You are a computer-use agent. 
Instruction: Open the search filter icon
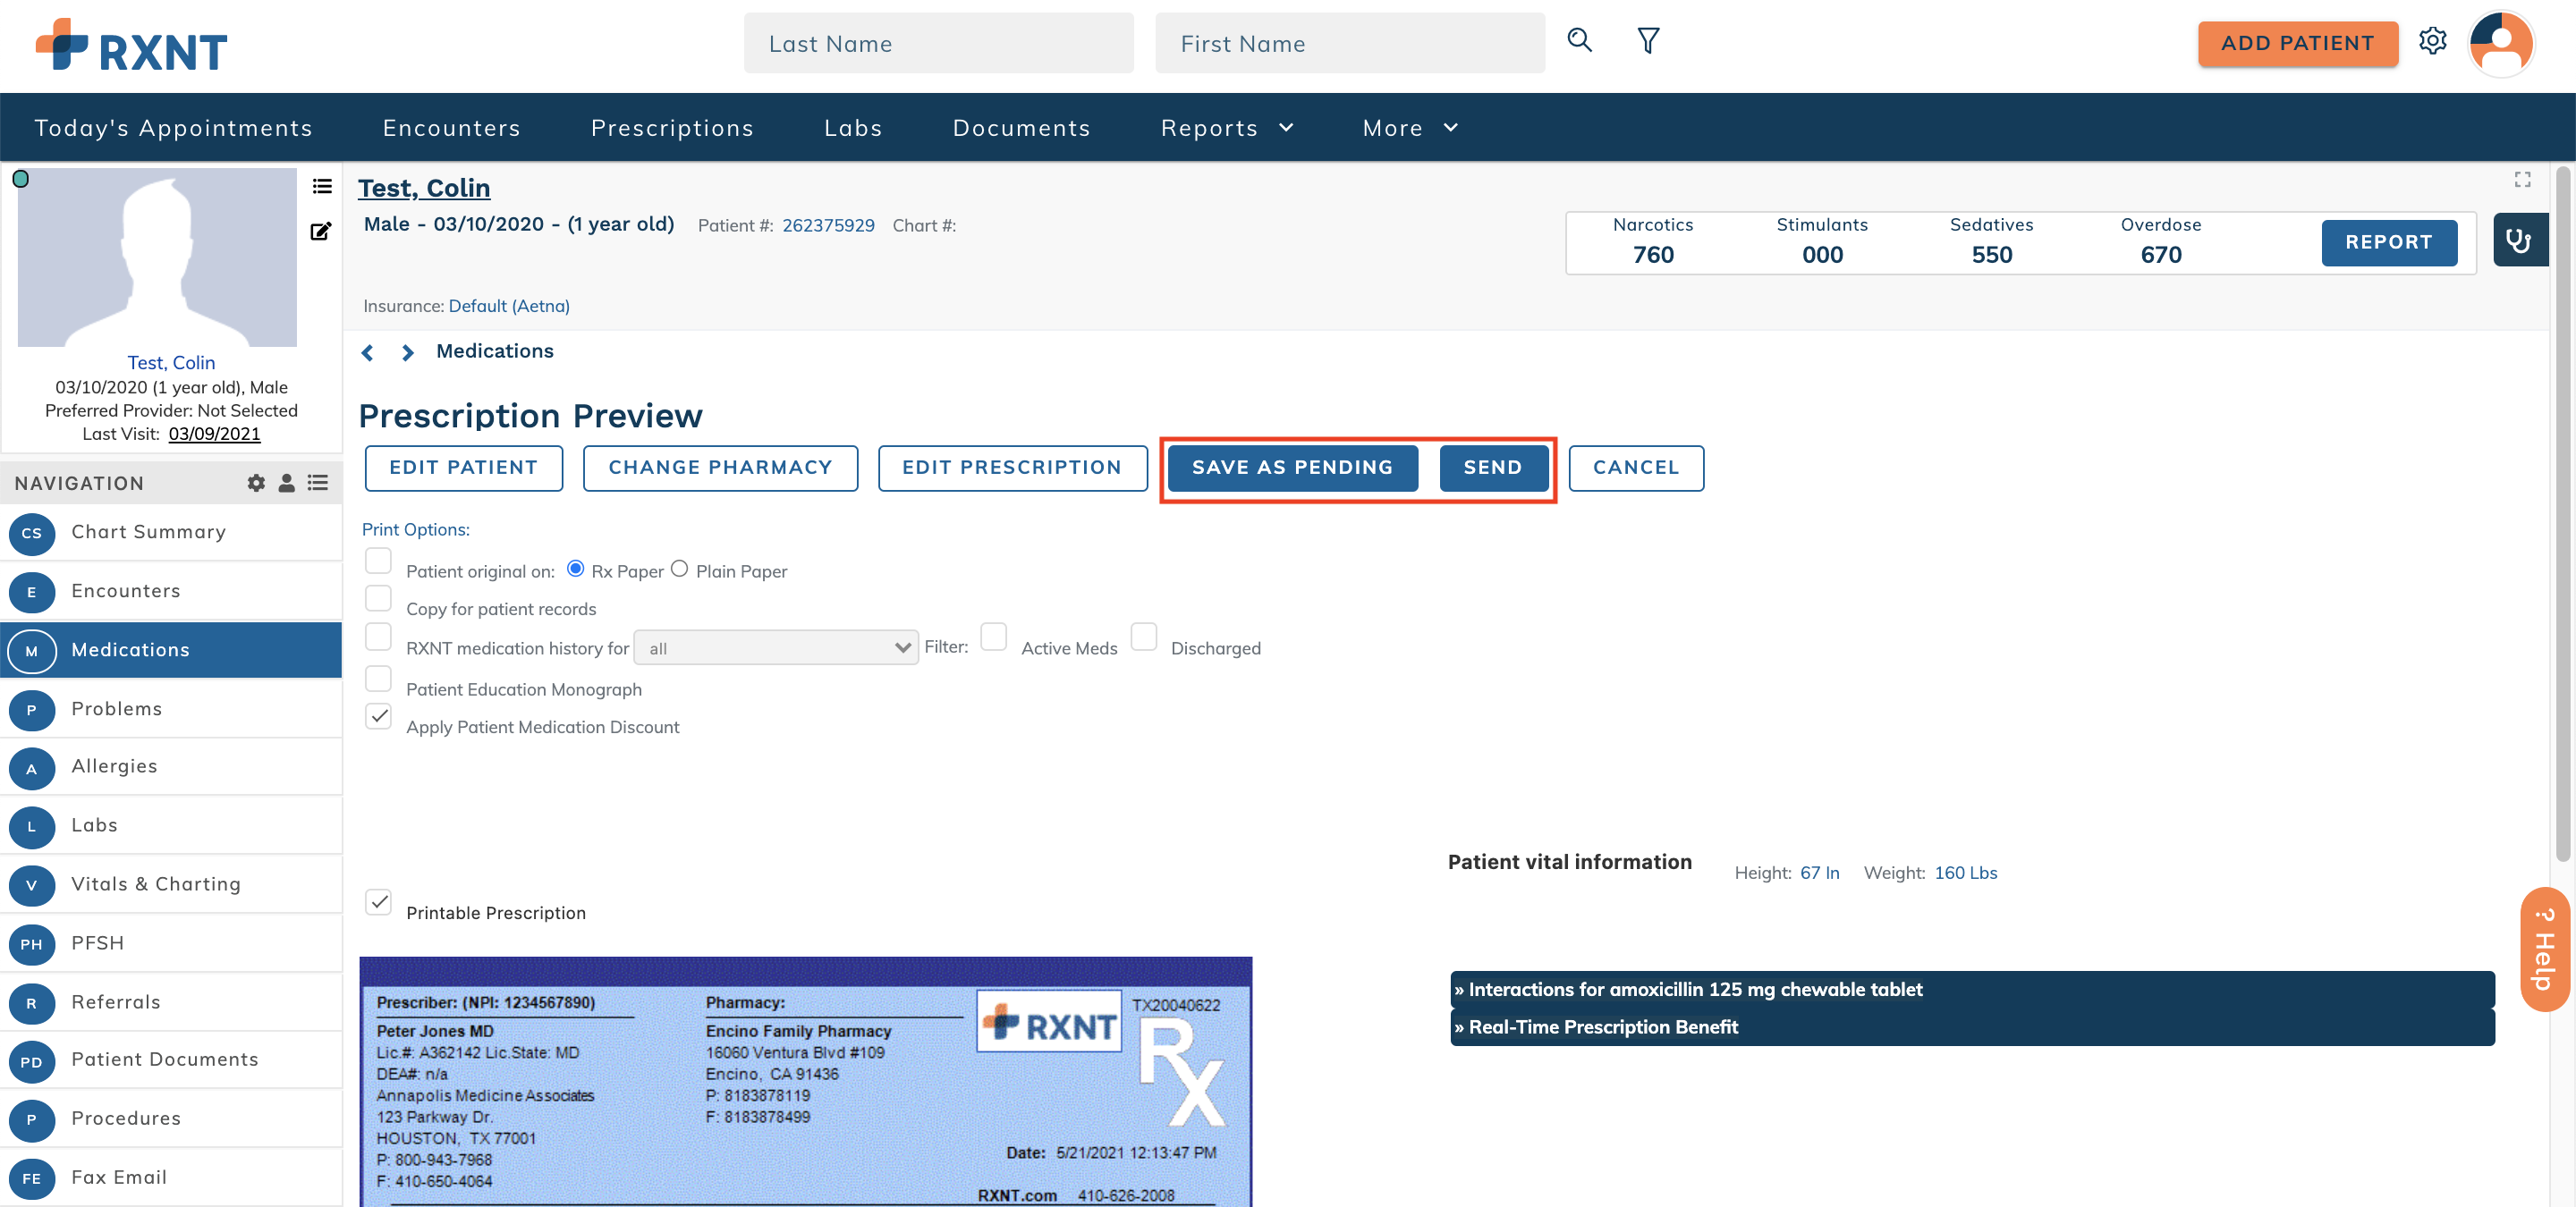tap(1647, 41)
